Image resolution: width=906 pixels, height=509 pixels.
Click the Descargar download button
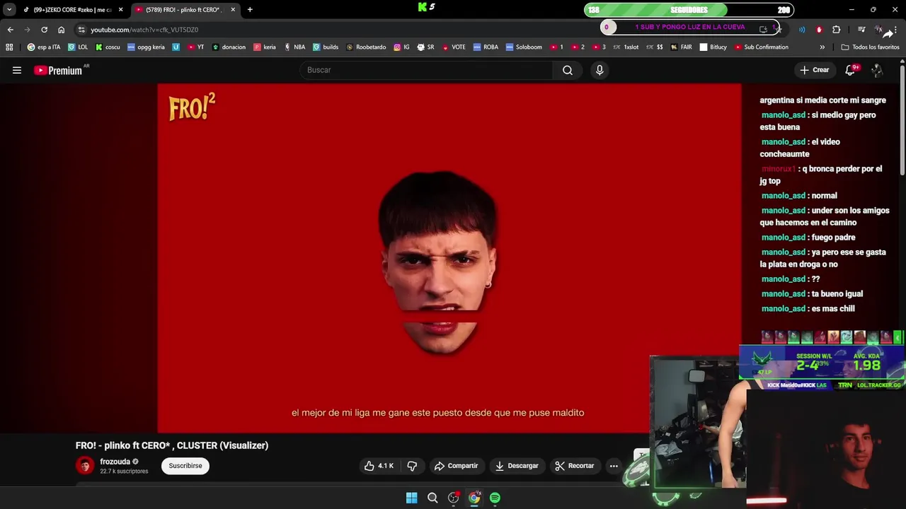tap(517, 466)
